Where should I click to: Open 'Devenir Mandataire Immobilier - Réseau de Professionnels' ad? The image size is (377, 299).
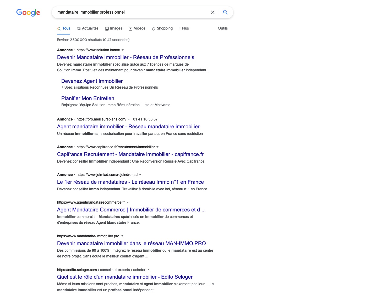click(125, 57)
